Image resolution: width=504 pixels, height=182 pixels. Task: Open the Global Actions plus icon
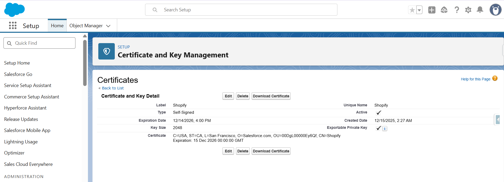point(432,10)
